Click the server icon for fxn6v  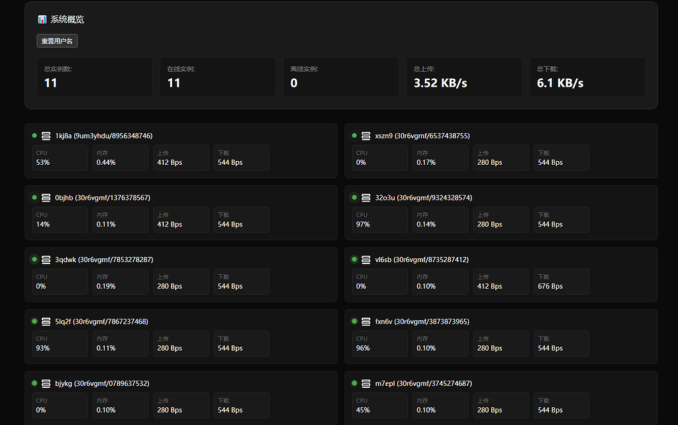tap(365, 321)
